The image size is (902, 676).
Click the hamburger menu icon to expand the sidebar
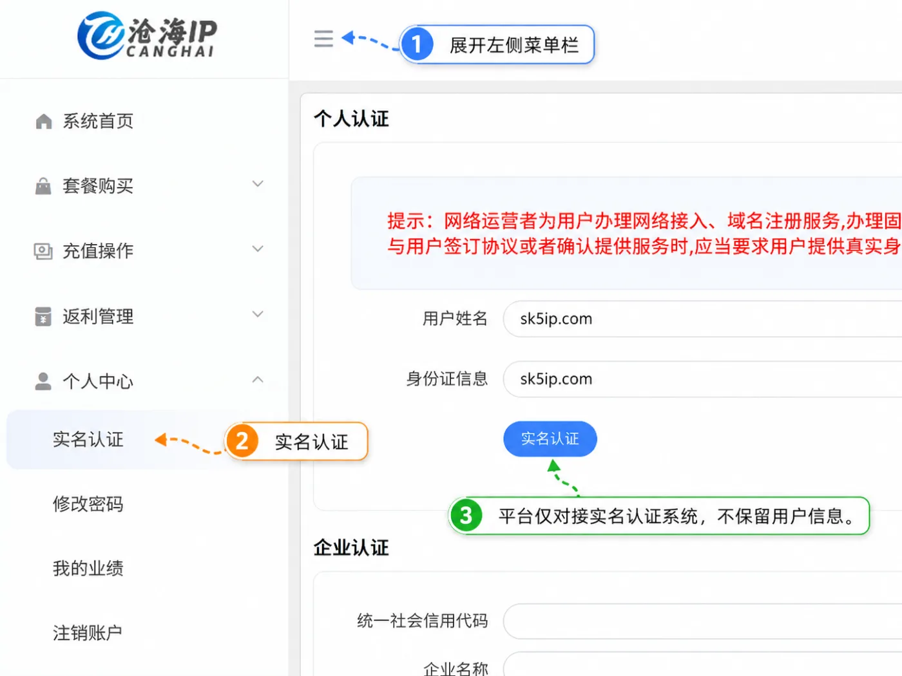[323, 39]
